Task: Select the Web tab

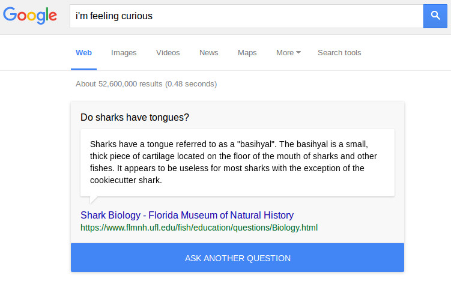Action: [83, 53]
